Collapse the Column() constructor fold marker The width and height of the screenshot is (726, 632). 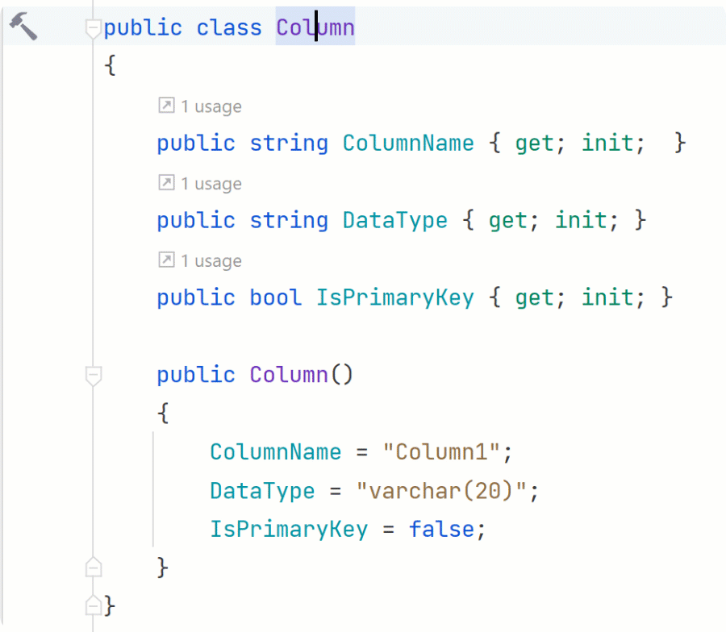click(94, 375)
